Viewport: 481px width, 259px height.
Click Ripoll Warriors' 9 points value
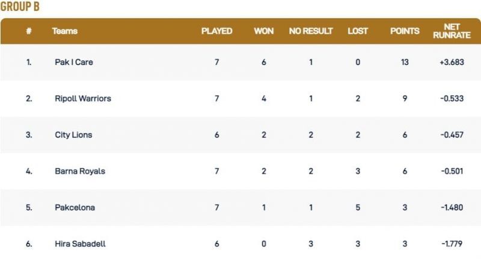pyautogui.click(x=405, y=99)
